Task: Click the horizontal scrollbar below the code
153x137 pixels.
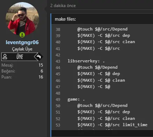Action: click(102, 133)
